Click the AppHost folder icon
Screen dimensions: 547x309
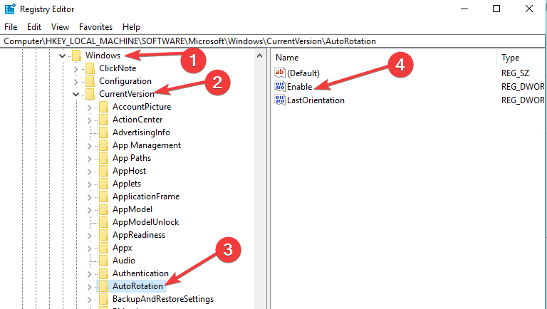[103, 171]
